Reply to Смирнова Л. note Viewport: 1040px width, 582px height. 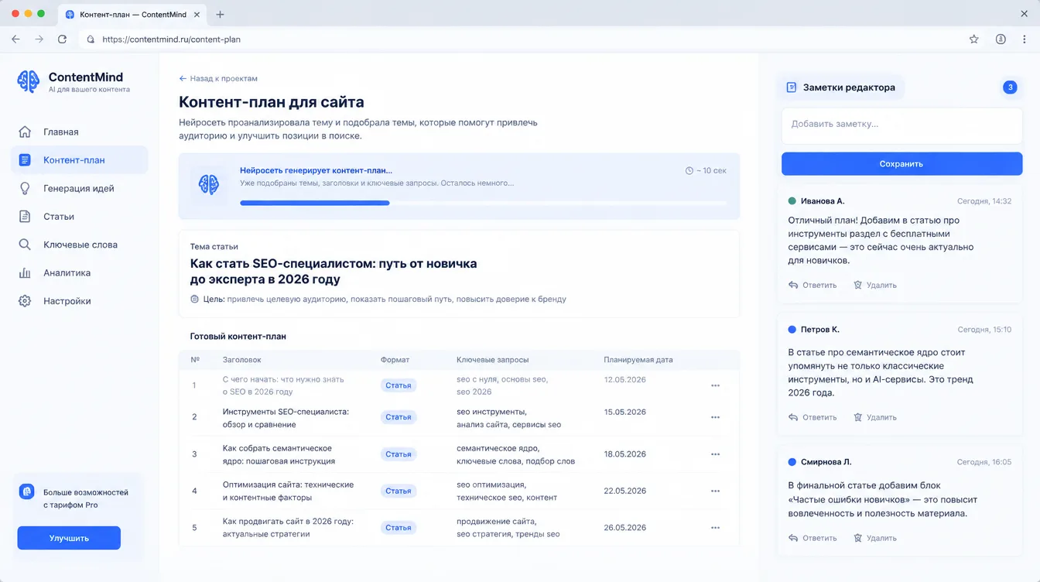coord(812,538)
